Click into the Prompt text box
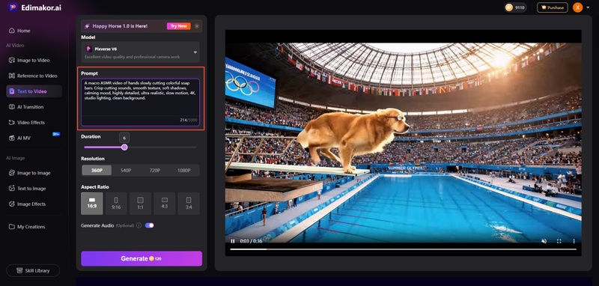Image resolution: width=599 pixels, height=286 pixels. coord(140,103)
